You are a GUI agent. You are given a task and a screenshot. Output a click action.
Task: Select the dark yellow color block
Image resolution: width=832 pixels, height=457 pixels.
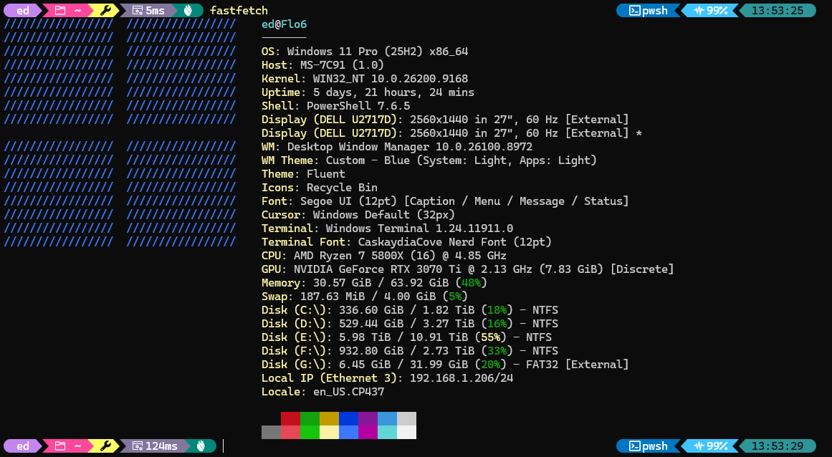point(329,419)
